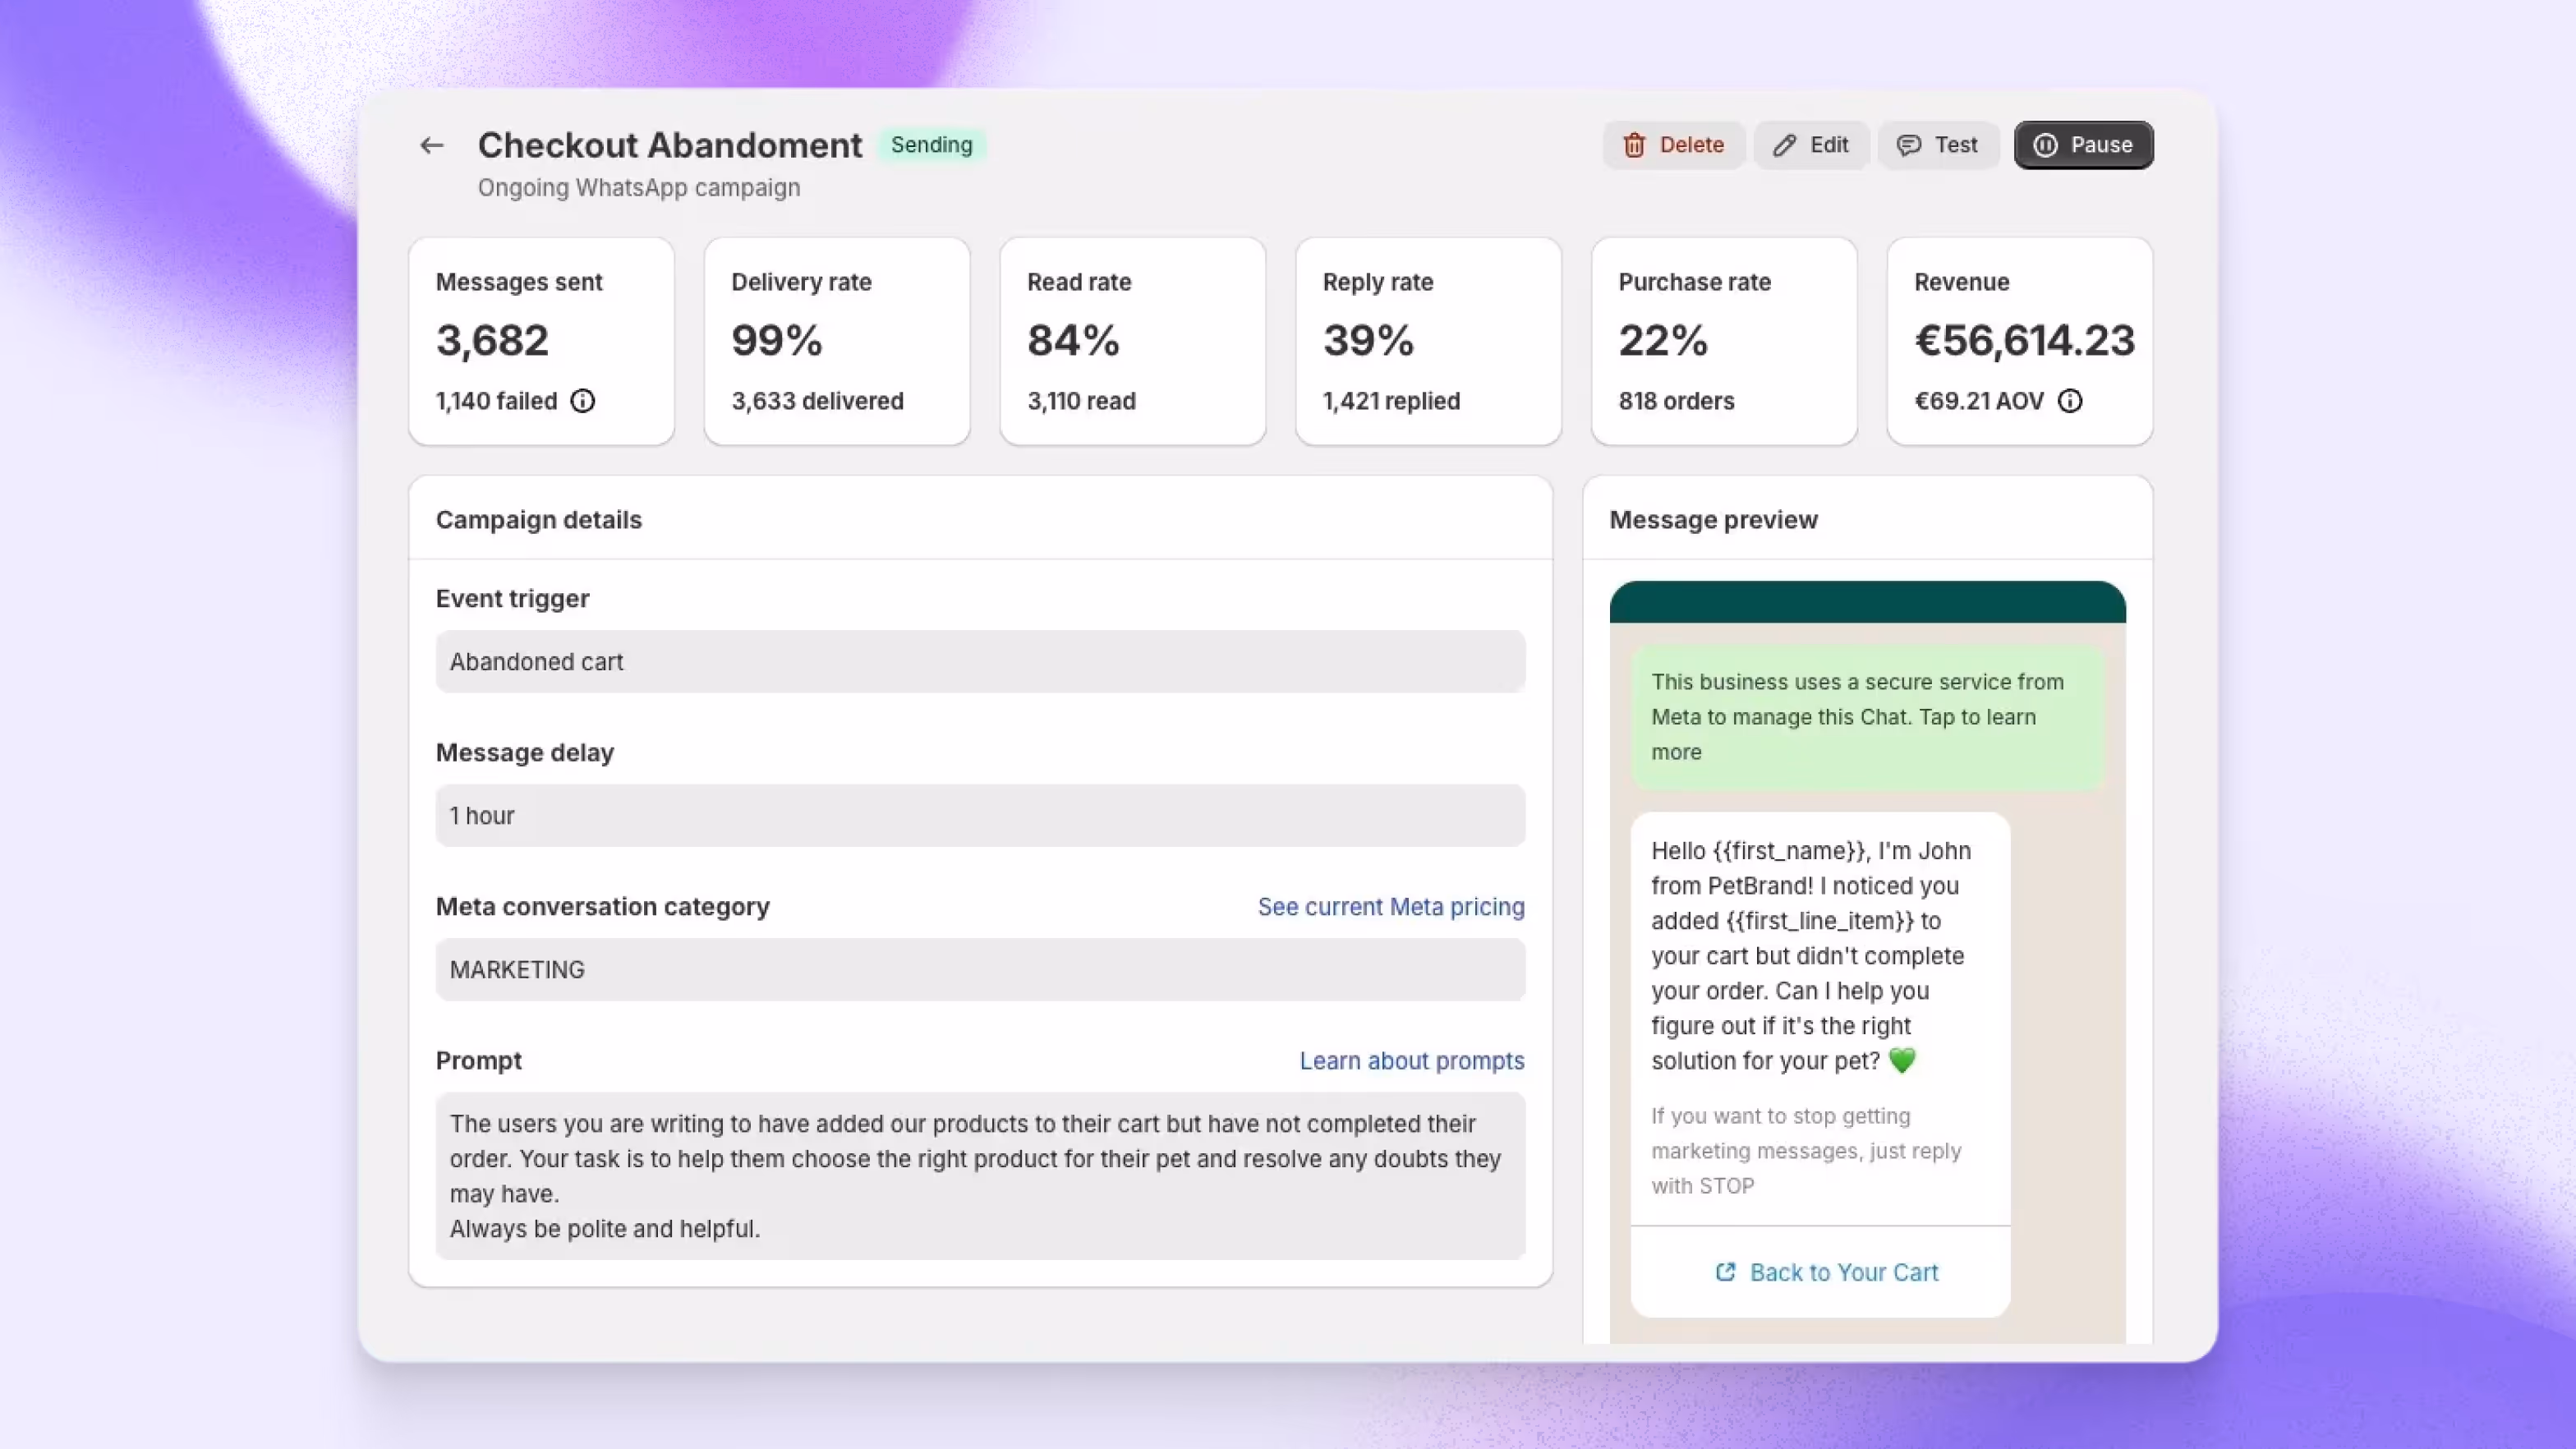This screenshot has width=2576, height=1449.
Task: Delete the campaign using the Delete button
Action: (1673, 145)
